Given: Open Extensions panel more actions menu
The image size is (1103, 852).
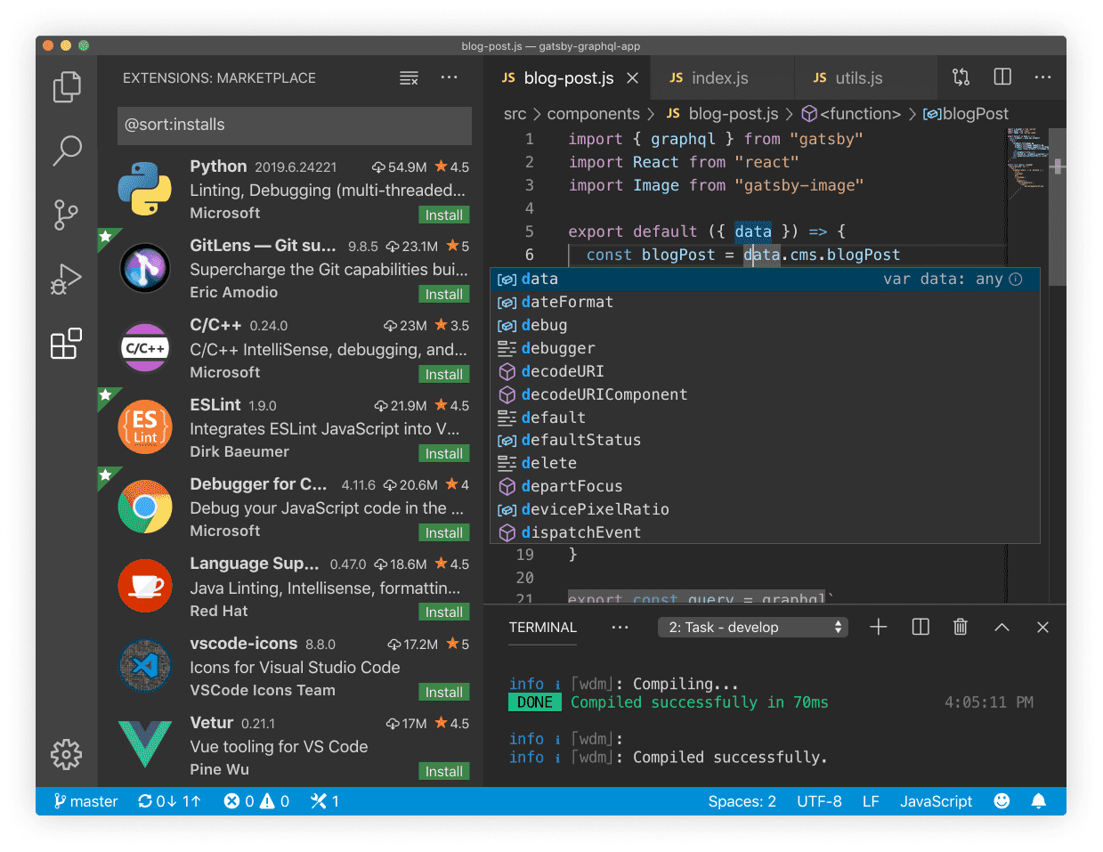Looking at the screenshot, I should point(449,77).
